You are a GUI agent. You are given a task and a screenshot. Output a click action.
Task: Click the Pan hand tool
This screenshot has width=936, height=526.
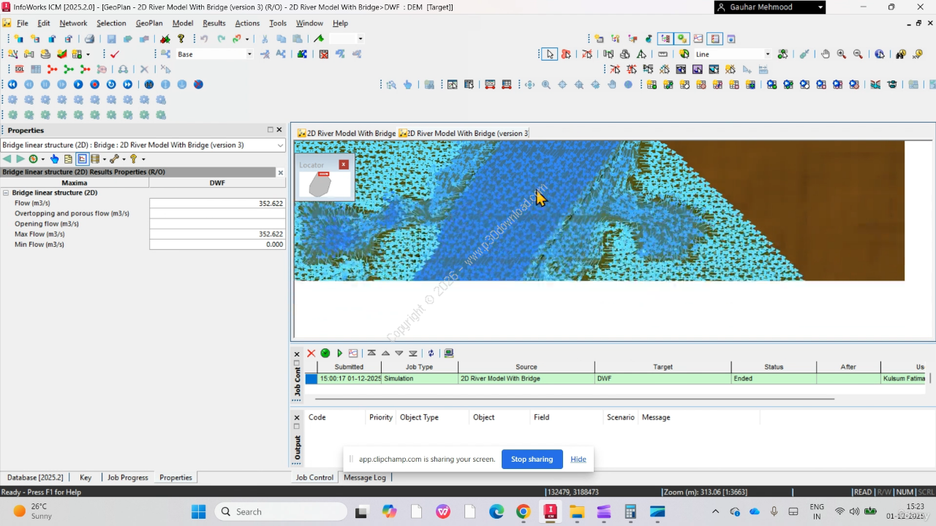coord(826,54)
